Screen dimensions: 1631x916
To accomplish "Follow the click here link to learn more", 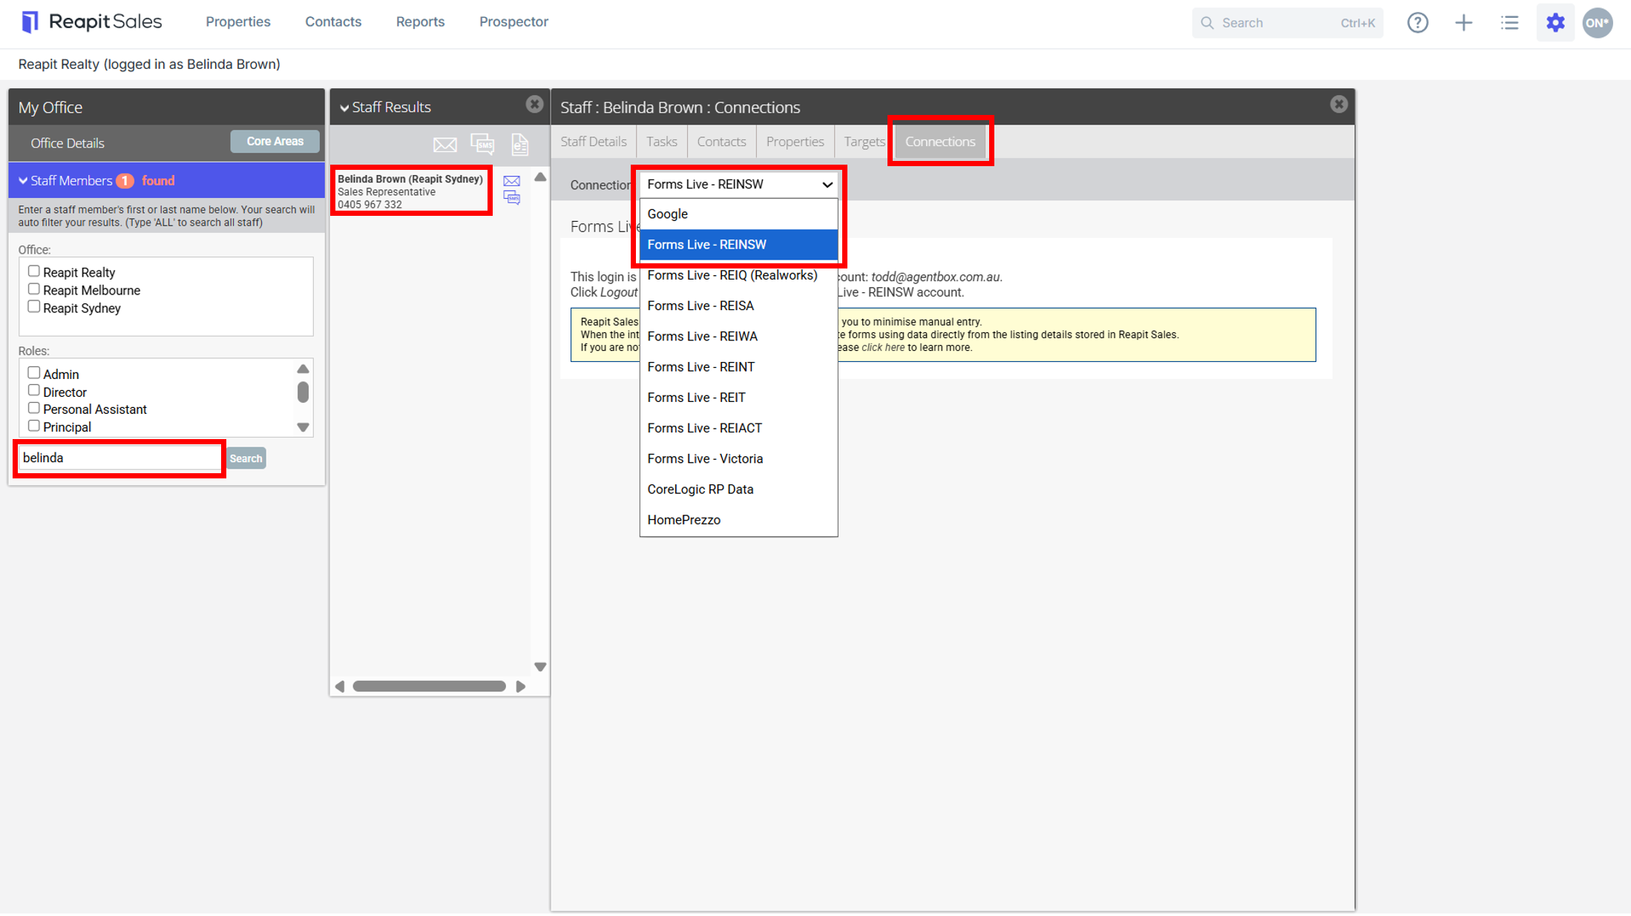I will tap(882, 348).
